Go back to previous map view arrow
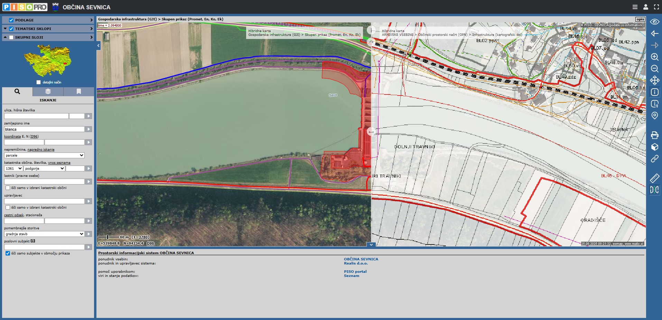Screen dimensions: 662x320 (654, 33)
